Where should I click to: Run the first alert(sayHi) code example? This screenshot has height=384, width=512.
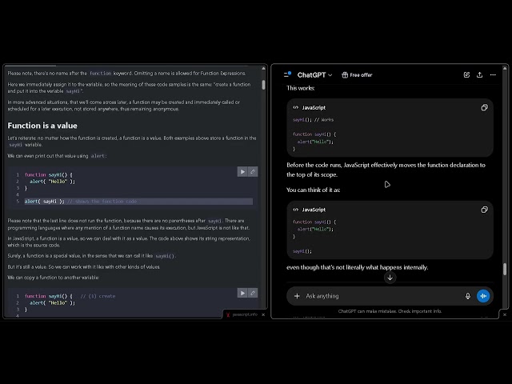242,172
